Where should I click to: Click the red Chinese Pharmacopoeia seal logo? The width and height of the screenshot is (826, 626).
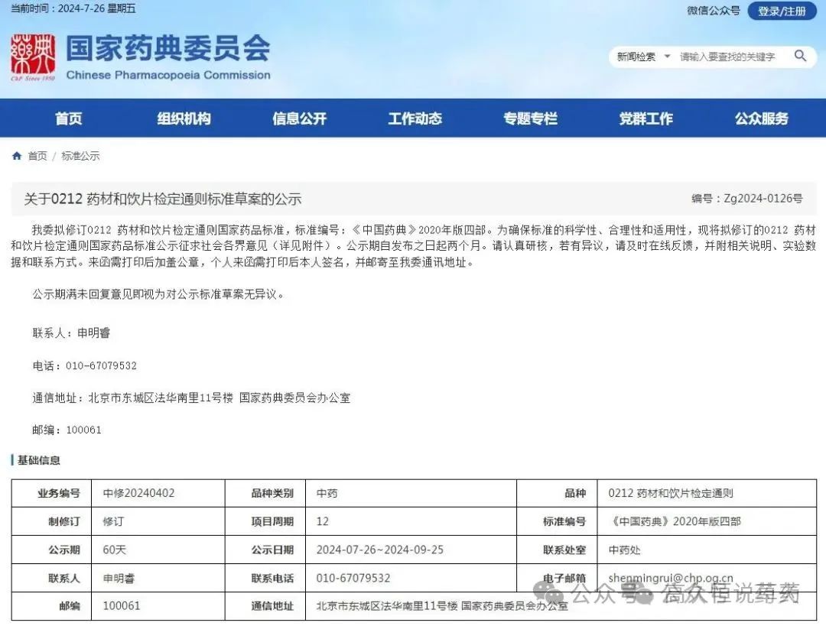click(x=33, y=57)
